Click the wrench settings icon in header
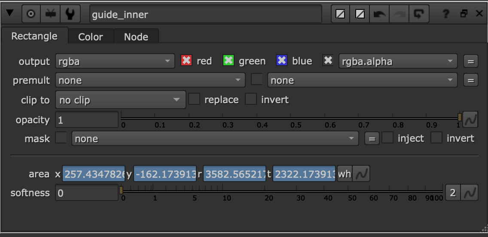 (70, 14)
